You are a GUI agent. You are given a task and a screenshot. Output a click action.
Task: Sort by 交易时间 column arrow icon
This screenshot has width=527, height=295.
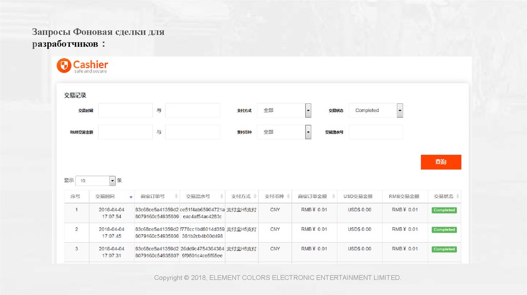(x=131, y=197)
